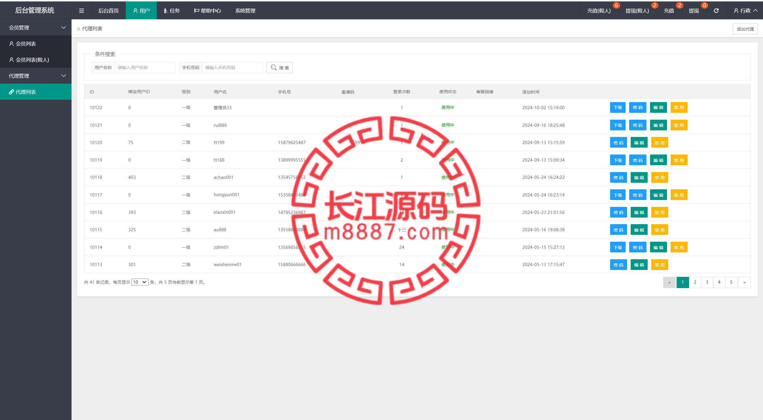Screen dimensions: 763x420
Task: Click the 添加时间 column header
Action: point(531,92)
